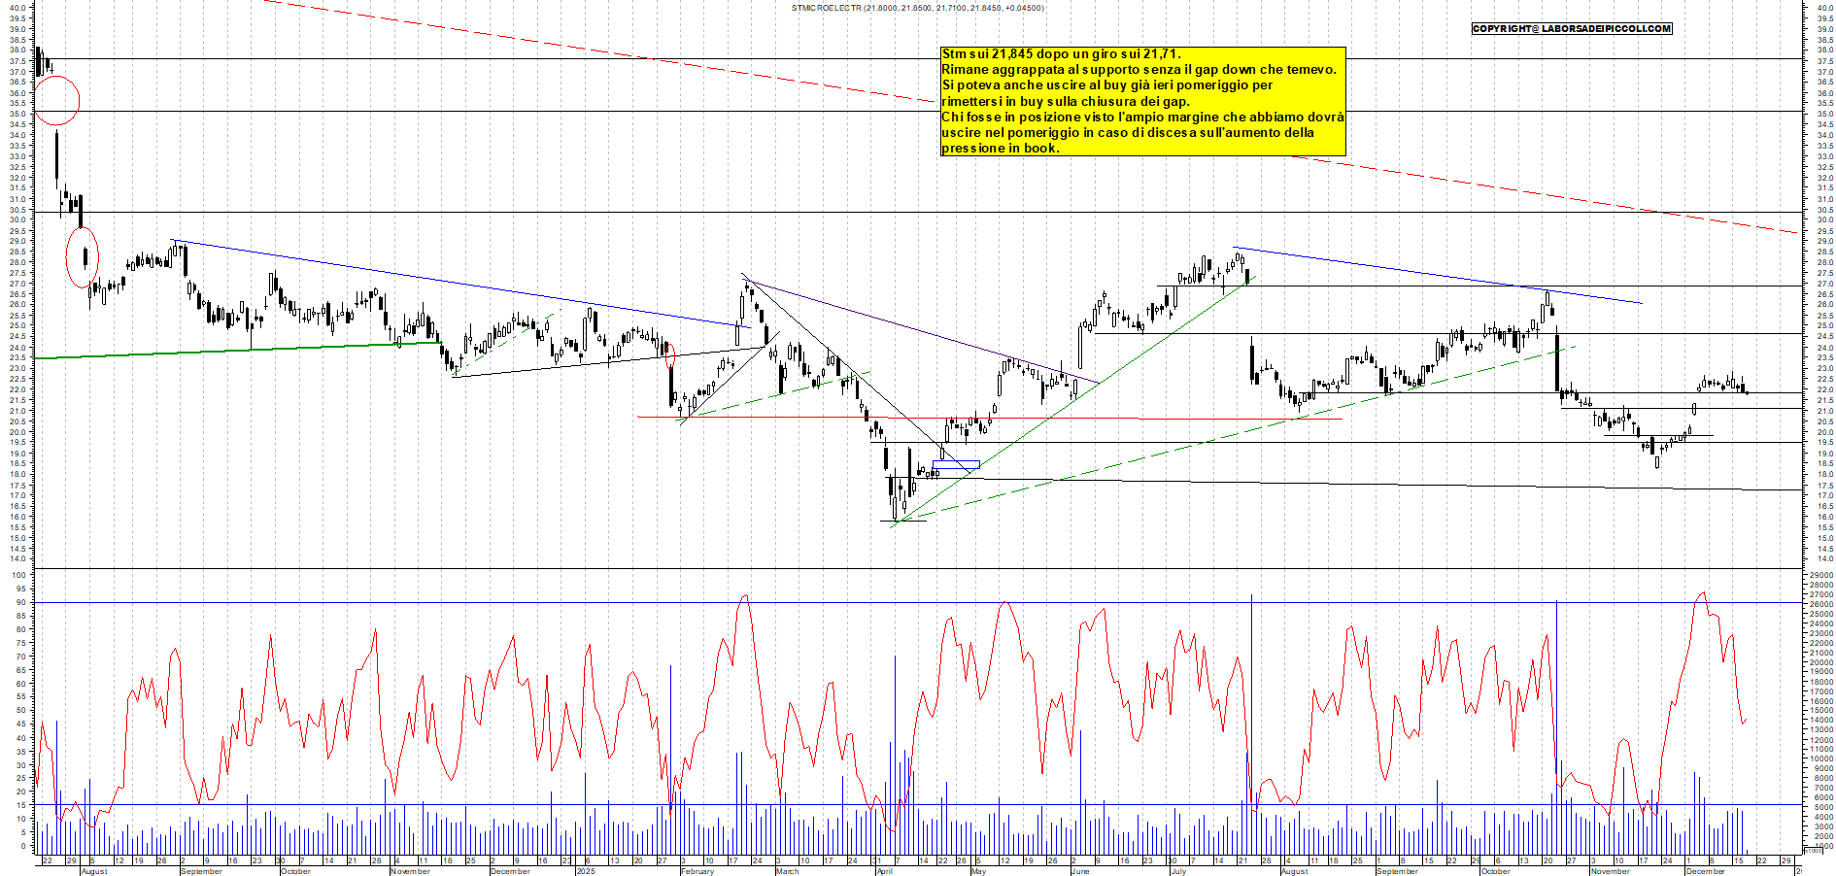Click the last candle at the chart's right
Screen dimensions: 1836x876
(x=1746, y=391)
